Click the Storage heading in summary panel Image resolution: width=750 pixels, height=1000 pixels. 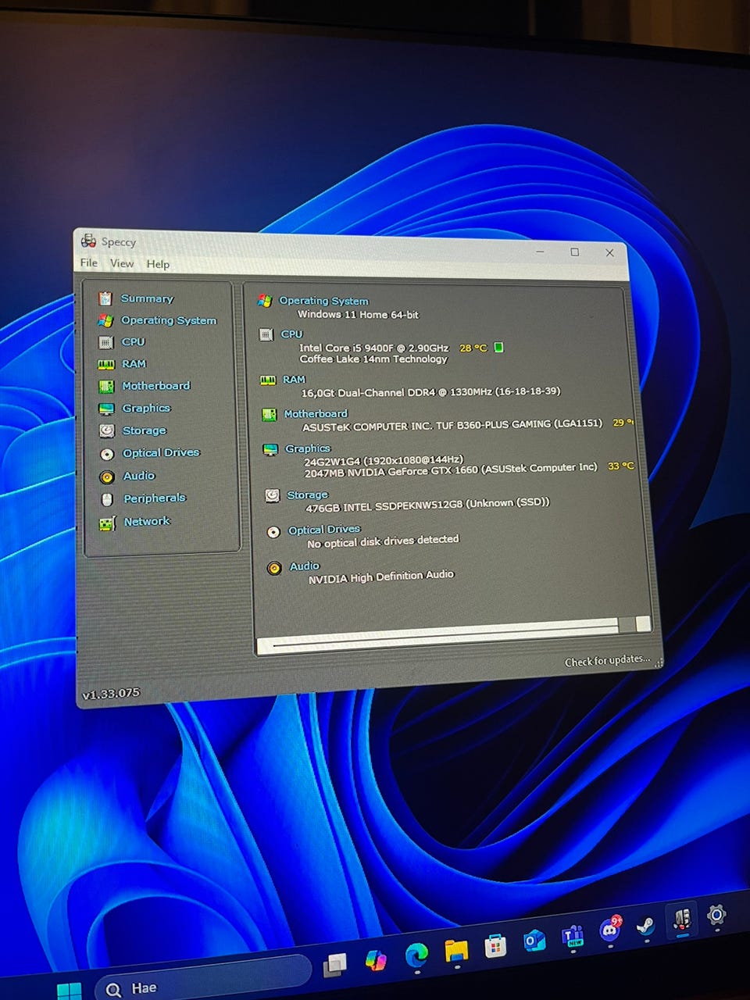307,495
